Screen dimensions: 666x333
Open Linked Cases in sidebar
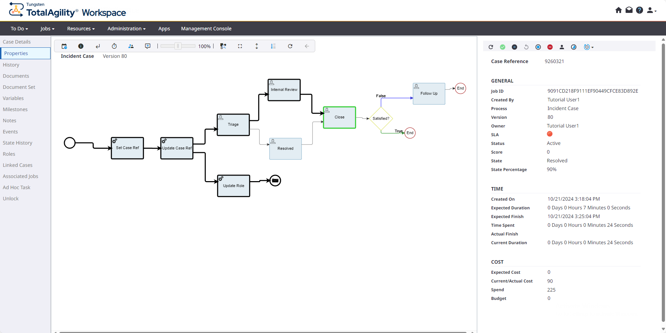coord(17,165)
